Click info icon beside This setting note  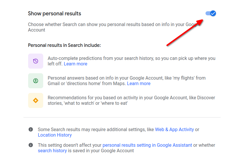31,145
